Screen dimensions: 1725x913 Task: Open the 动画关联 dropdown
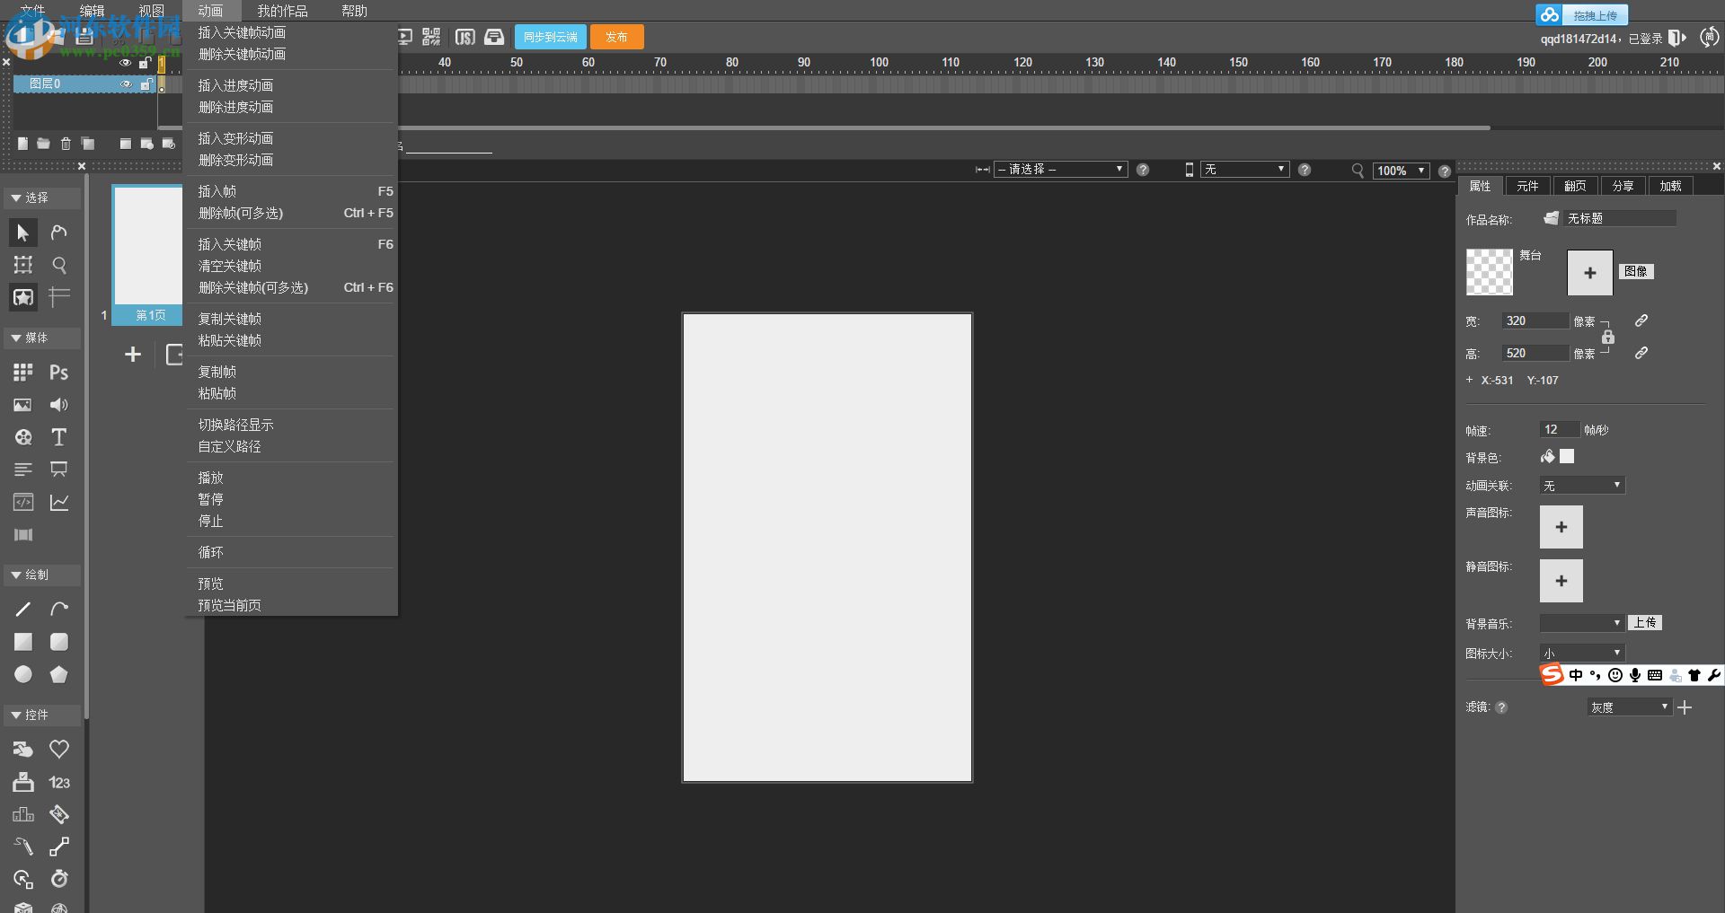[1581, 486]
